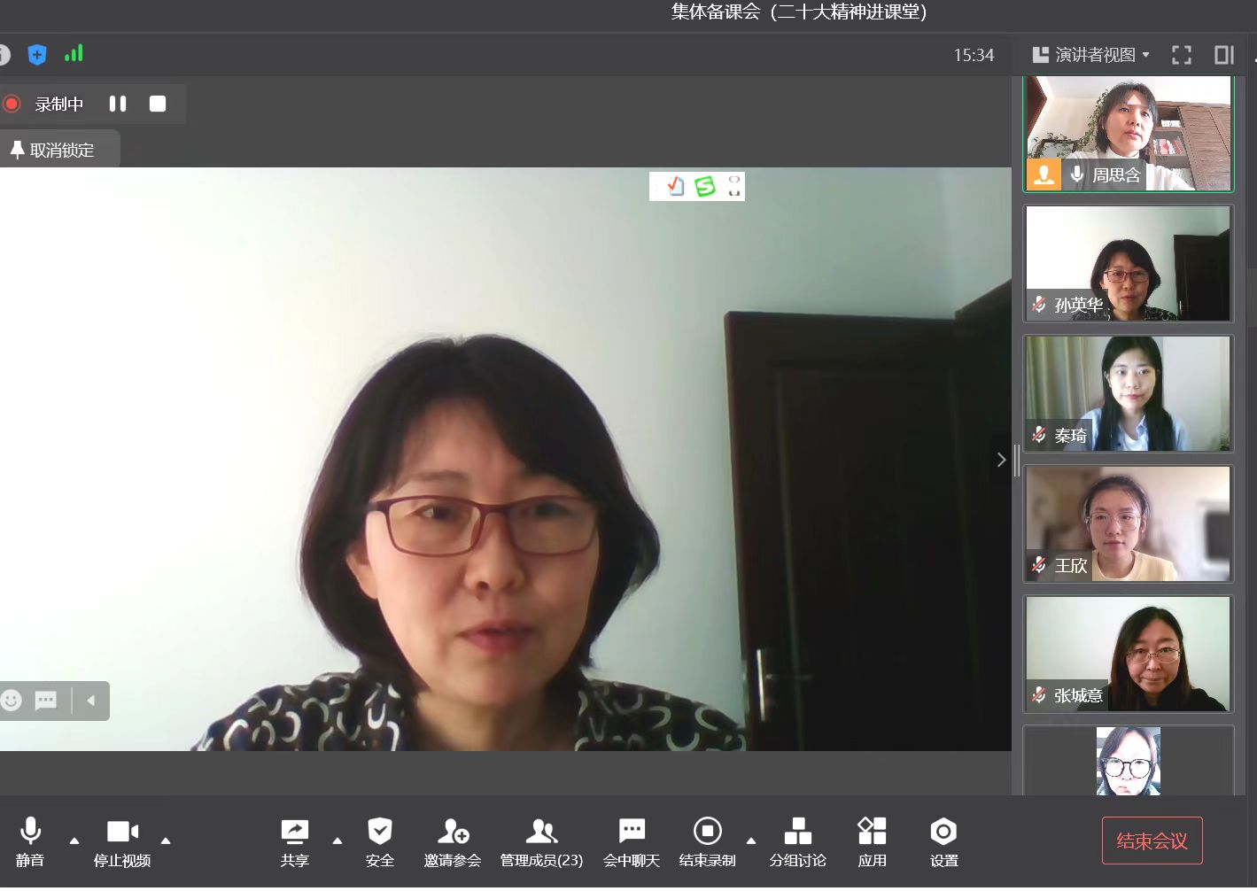Collapse the participant video strip arrow
1257x891 pixels.
click(x=1001, y=460)
